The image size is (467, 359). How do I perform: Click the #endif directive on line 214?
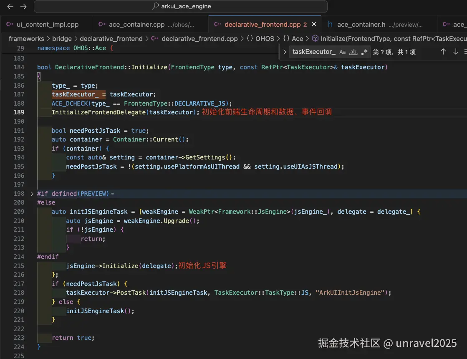click(48, 257)
